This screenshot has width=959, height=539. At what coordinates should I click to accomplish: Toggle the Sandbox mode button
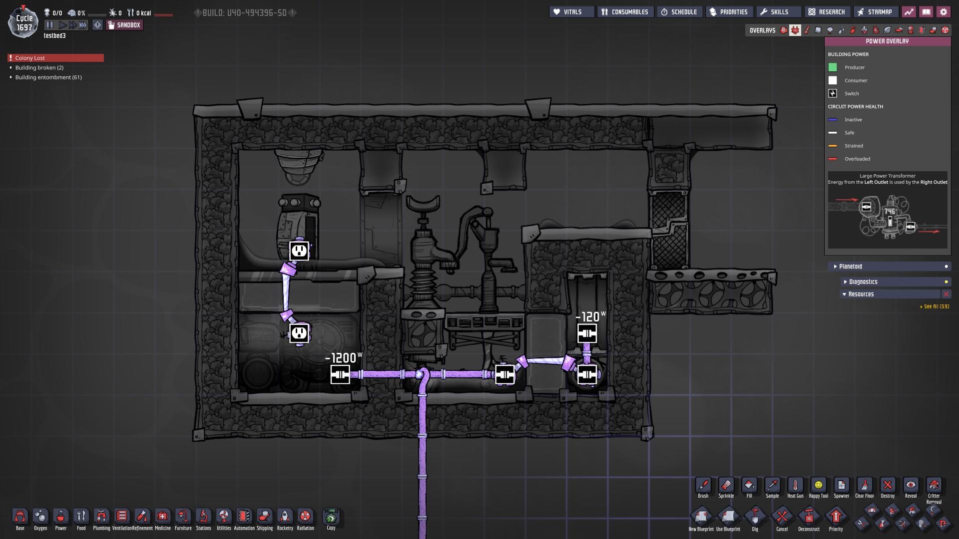[x=125, y=25]
